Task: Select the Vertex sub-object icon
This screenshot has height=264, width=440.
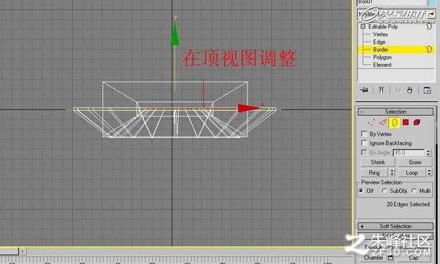Action: click(x=371, y=122)
